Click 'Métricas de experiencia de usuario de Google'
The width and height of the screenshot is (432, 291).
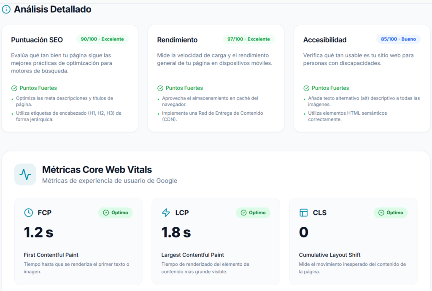pos(110,181)
